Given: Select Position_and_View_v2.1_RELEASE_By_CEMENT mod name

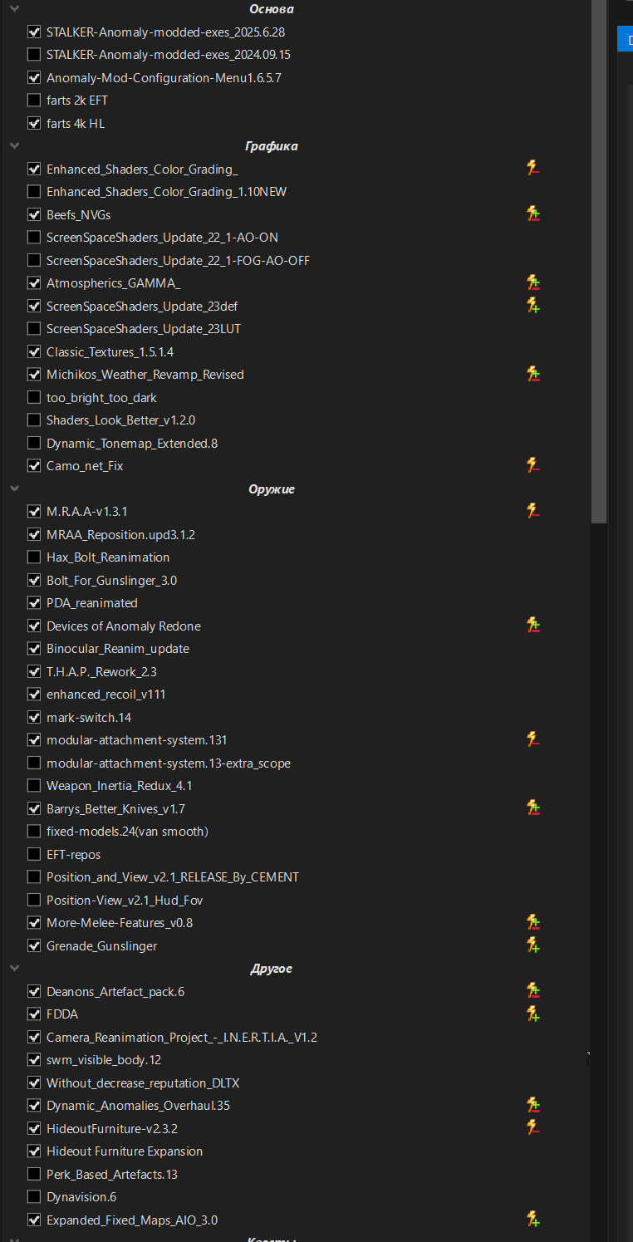Looking at the screenshot, I should click(x=173, y=877).
